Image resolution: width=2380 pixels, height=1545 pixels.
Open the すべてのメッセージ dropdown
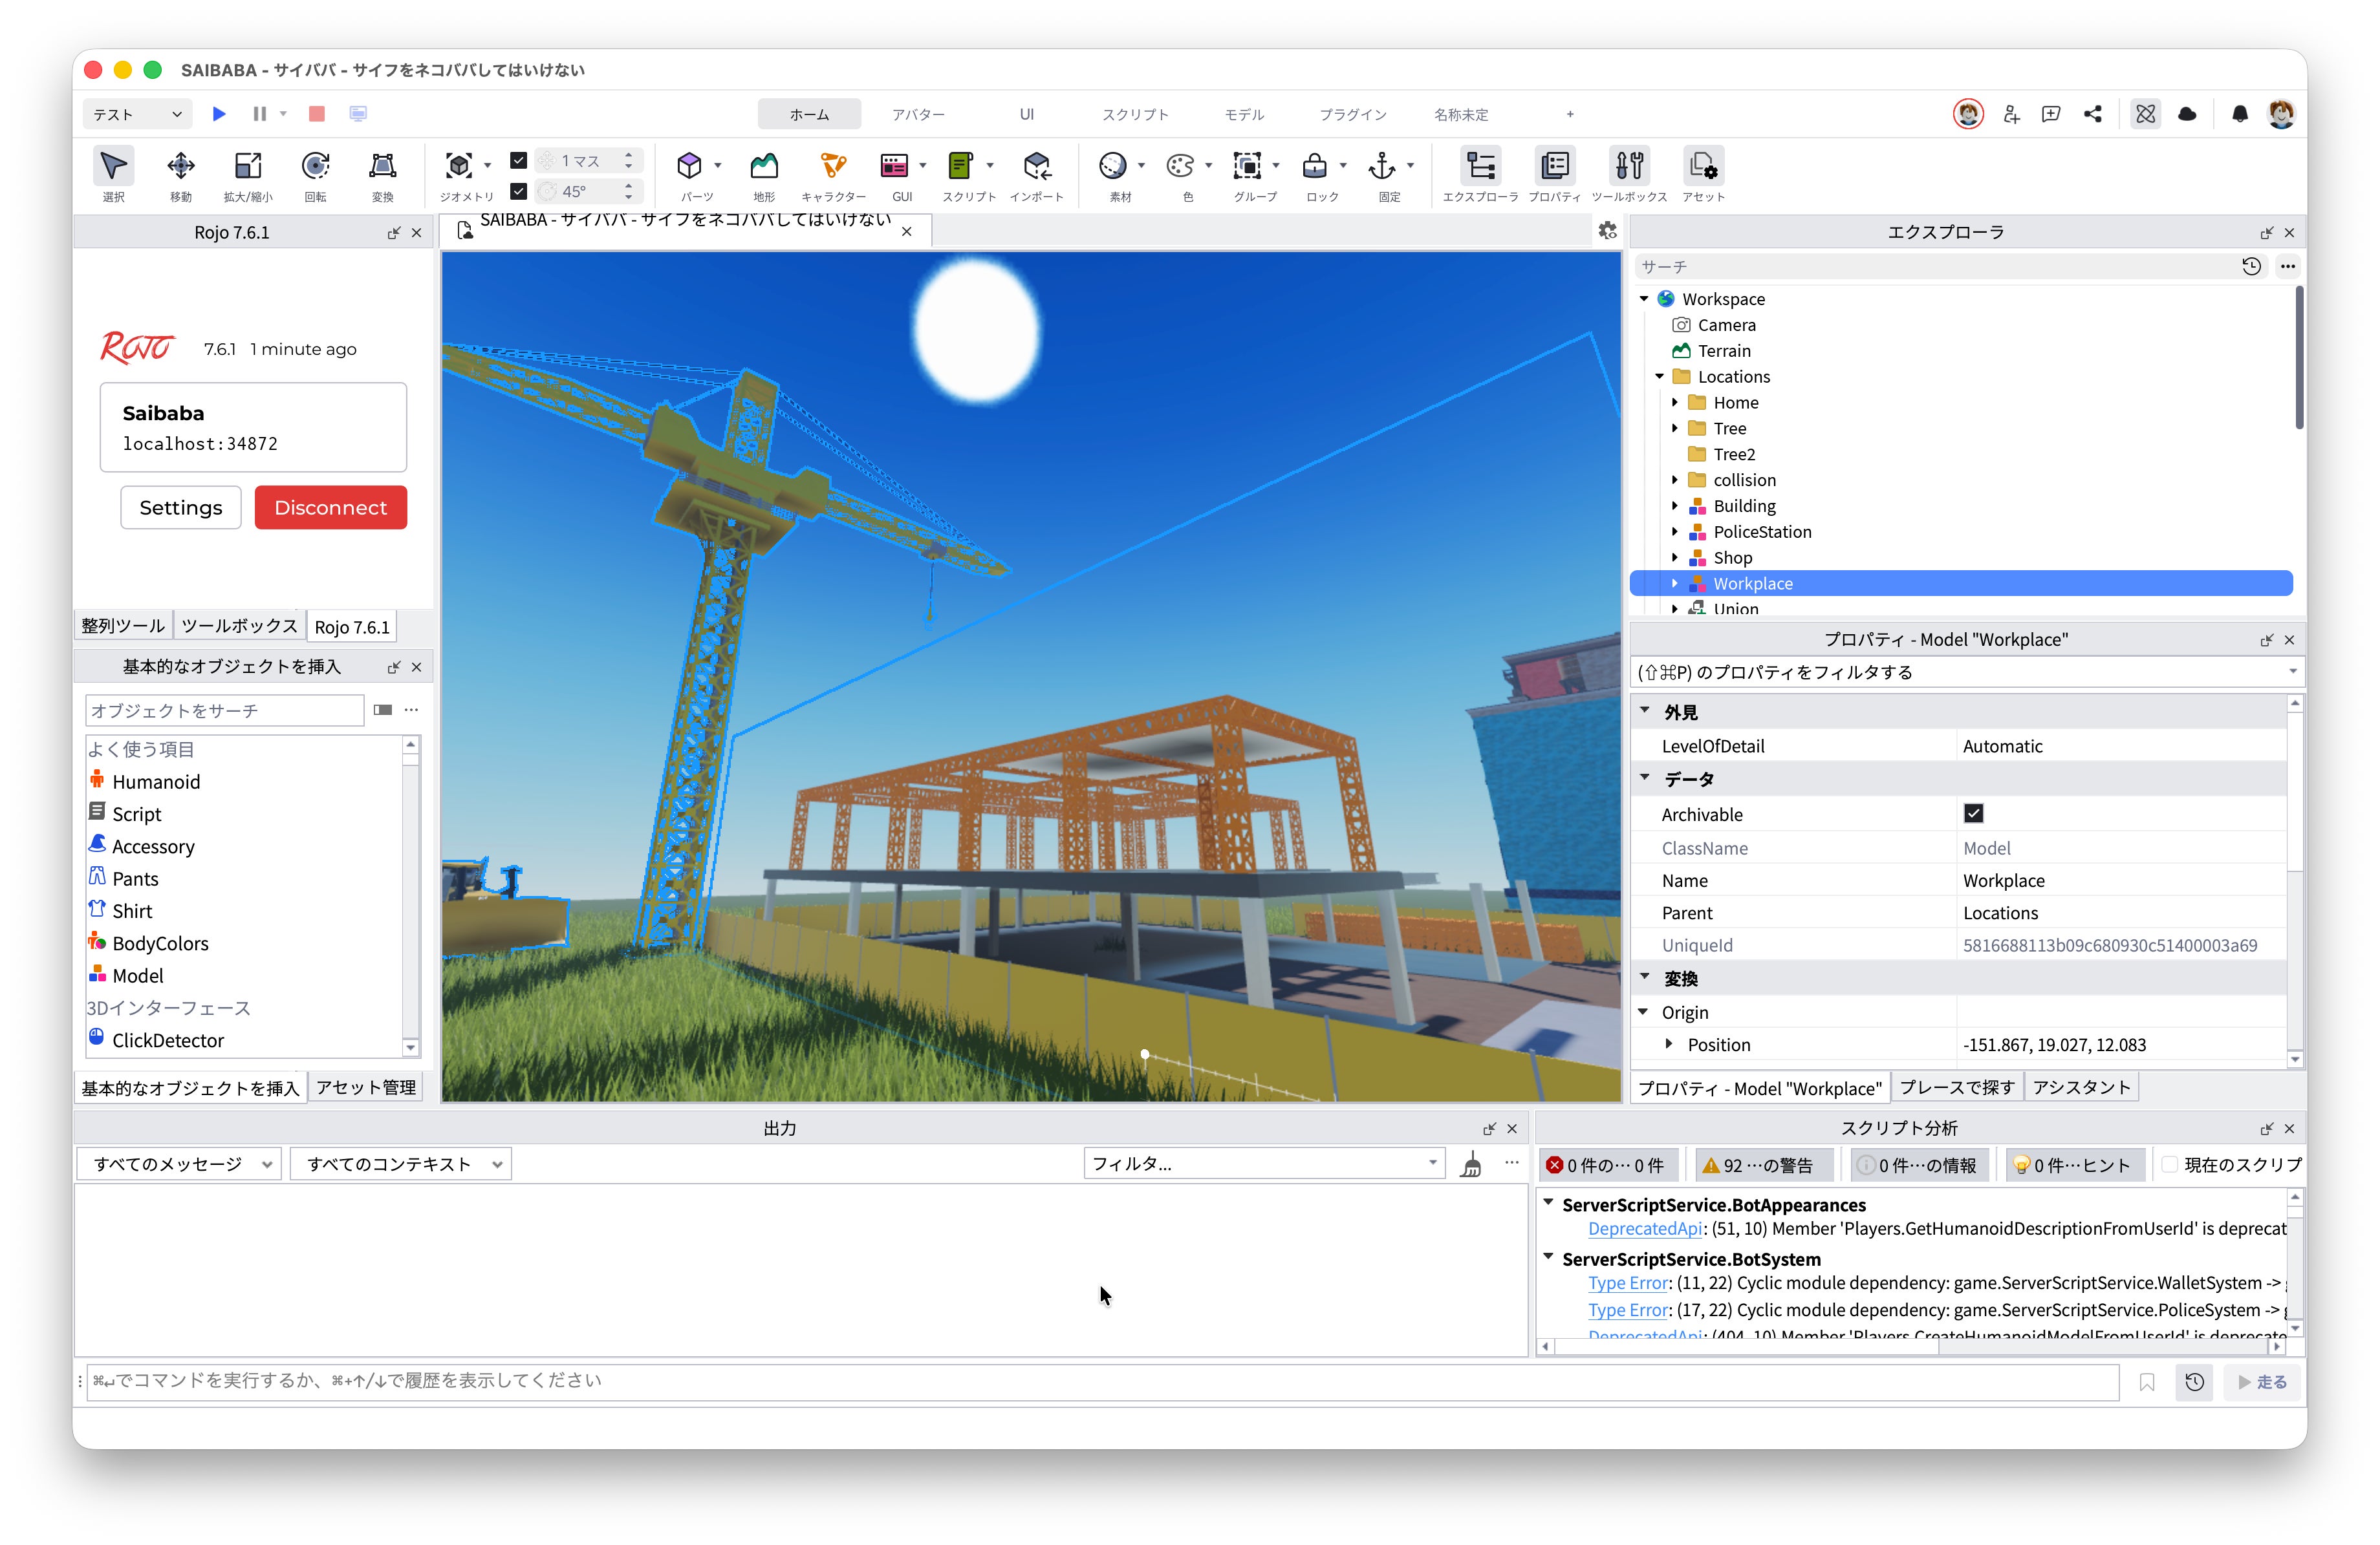(x=180, y=1164)
